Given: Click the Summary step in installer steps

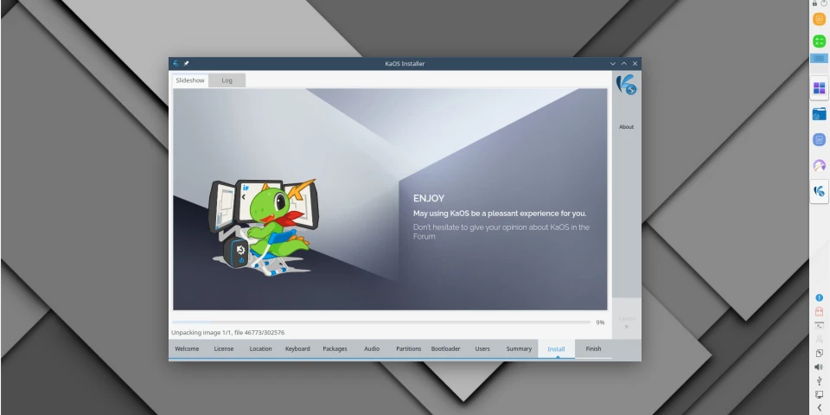Looking at the screenshot, I should click(519, 349).
